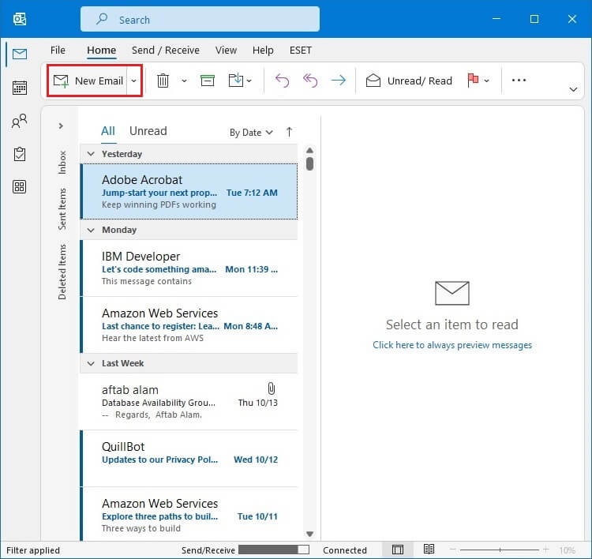
Task: Open the New Email dropdown arrow
Action: 133,81
